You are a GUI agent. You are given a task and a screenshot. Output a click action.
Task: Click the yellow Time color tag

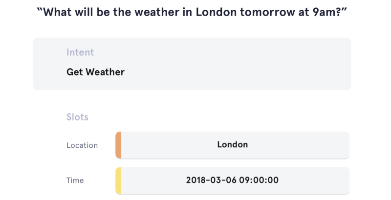point(118,180)
